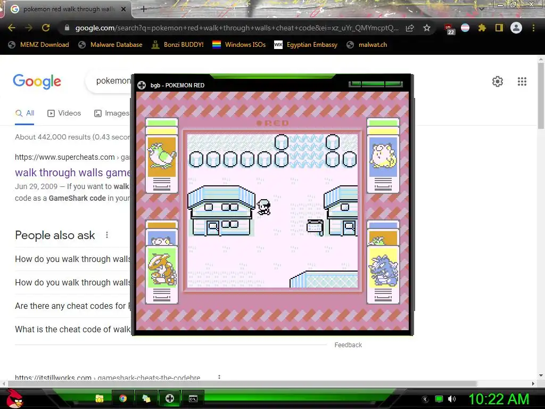Open the Chrome profile avatar
The height and width of the screenshot is (409, 545).
click(x=516, y=28)
